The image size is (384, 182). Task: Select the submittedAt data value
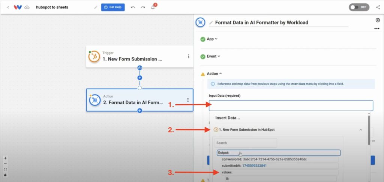[x=280, y=166]
